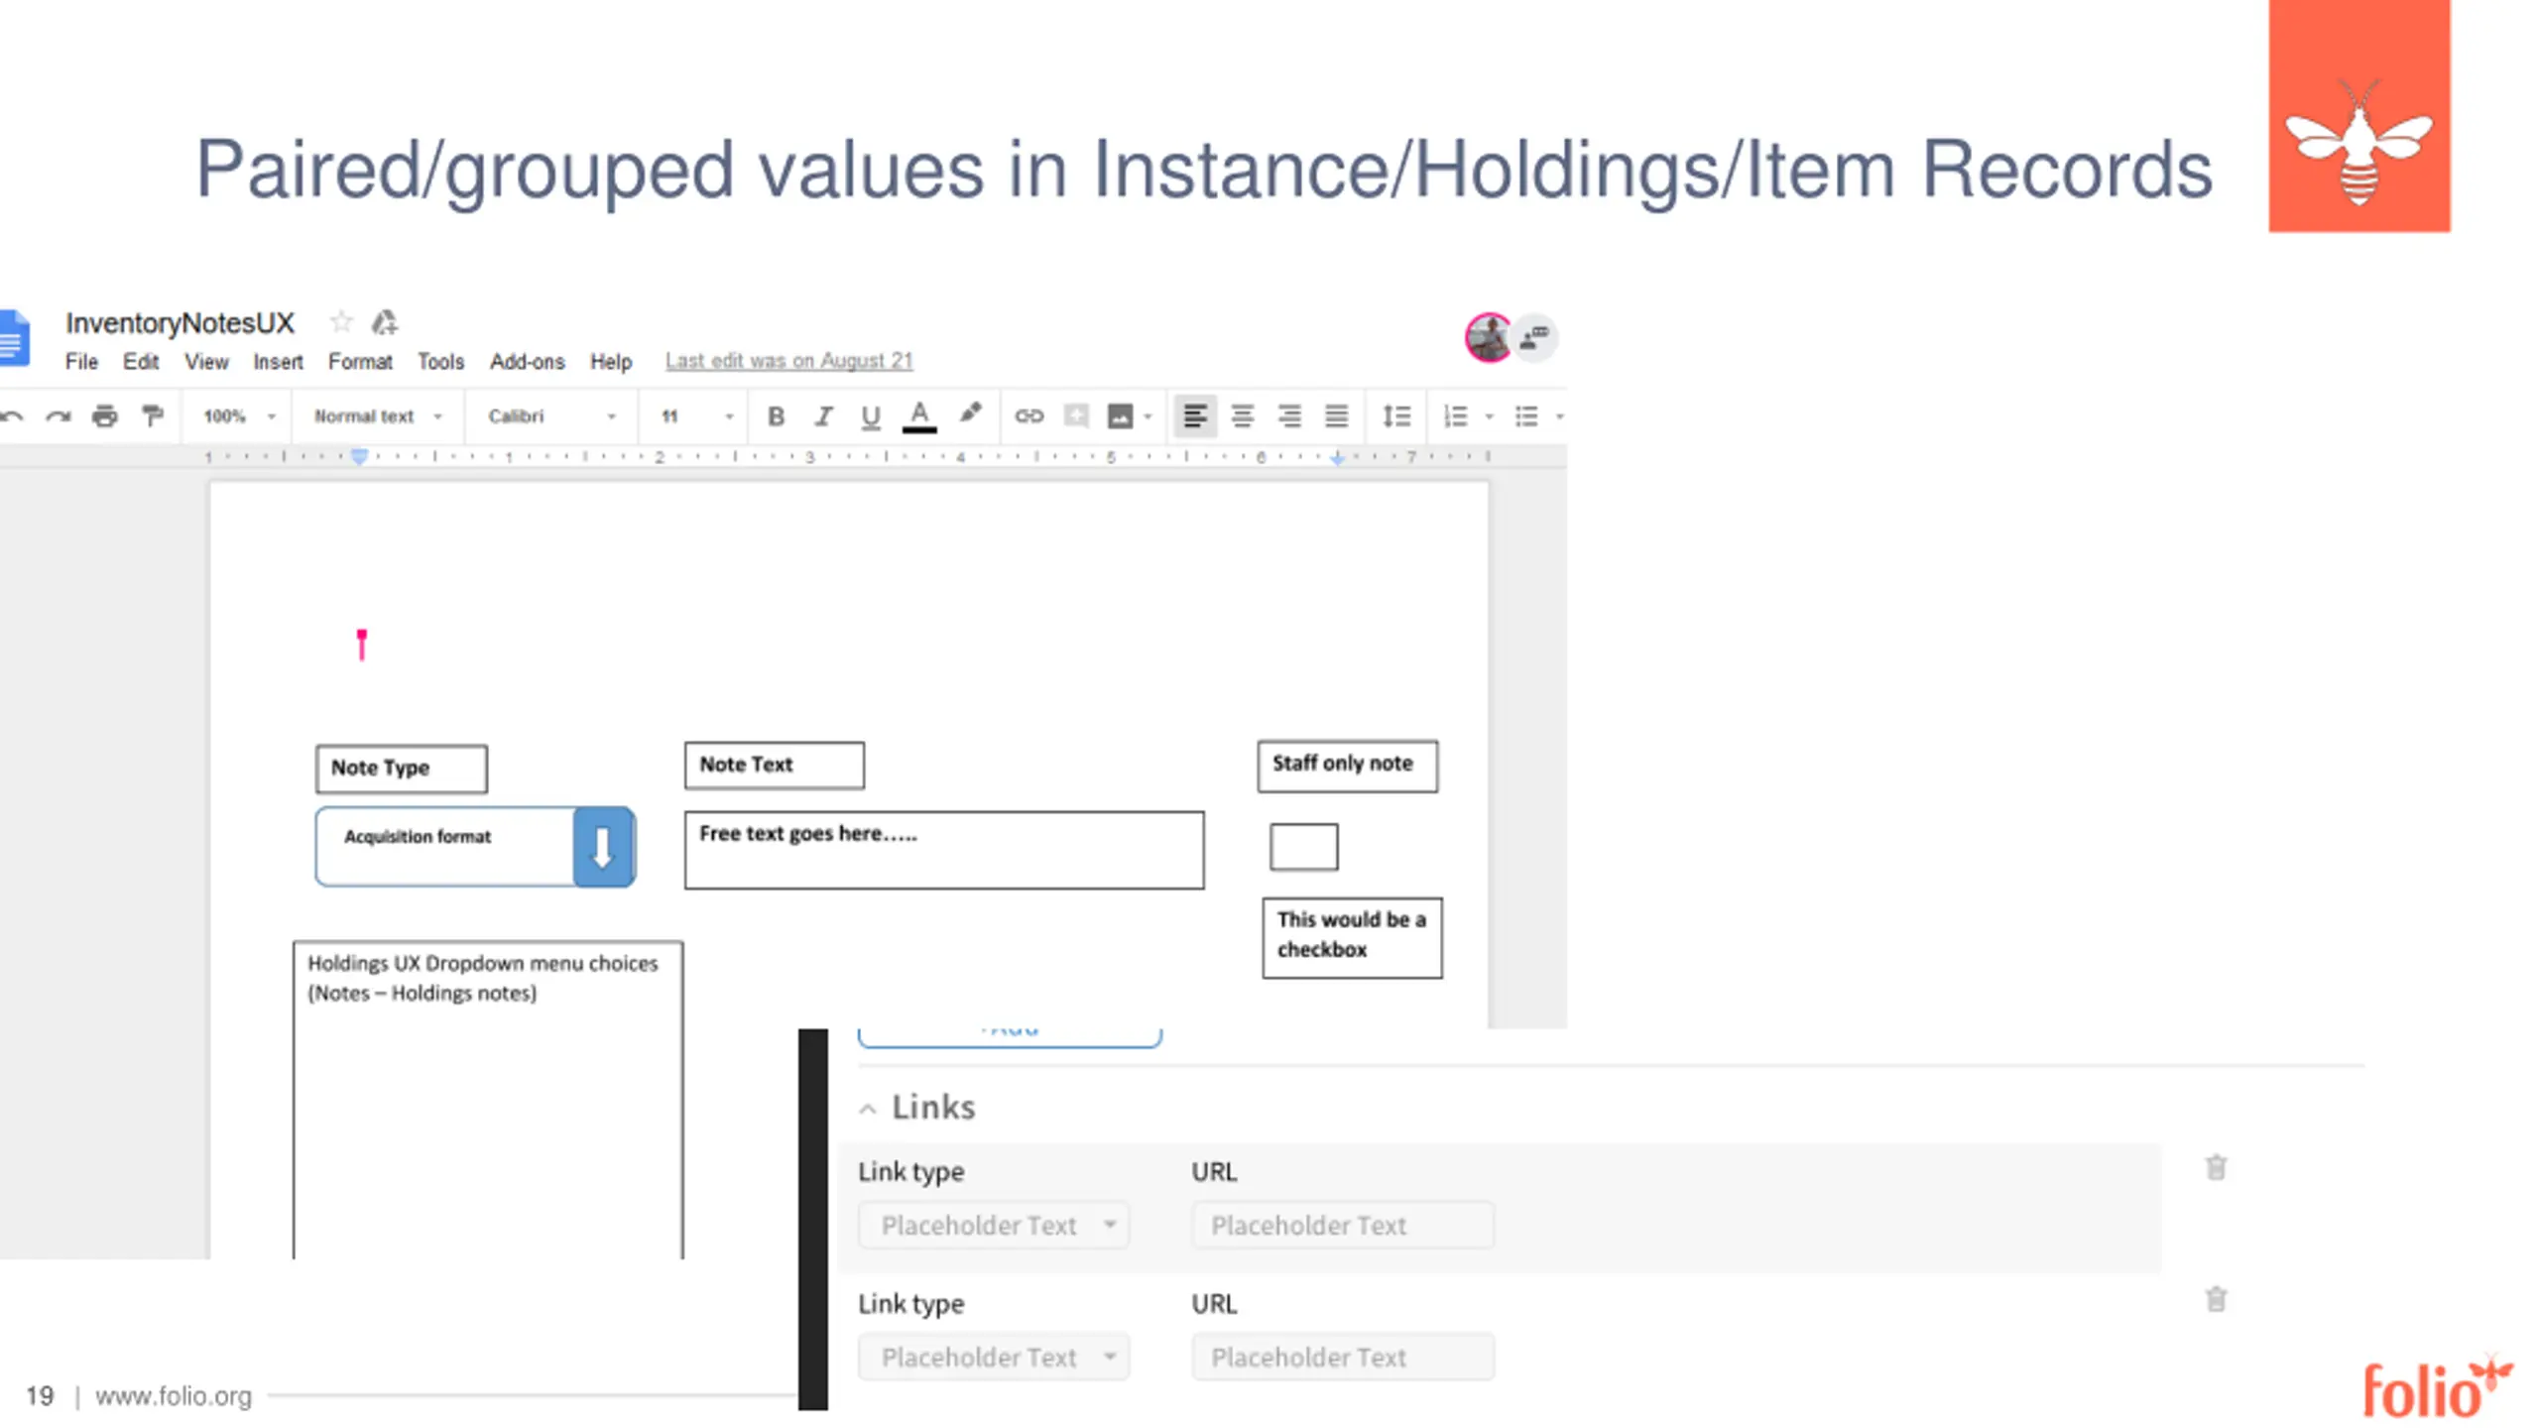
Task: Click the user avatar picture
Action: [1488, 337]
